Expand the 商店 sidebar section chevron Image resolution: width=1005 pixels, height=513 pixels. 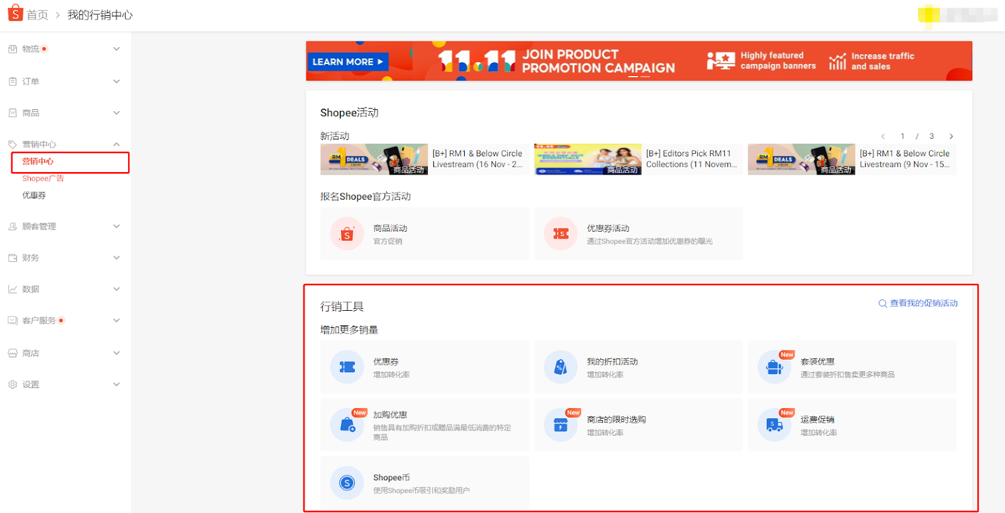[116, 354]
